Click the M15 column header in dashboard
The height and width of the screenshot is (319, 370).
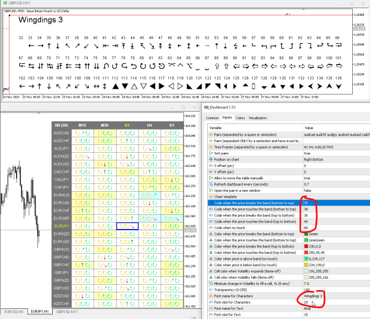tap(82, 125)
